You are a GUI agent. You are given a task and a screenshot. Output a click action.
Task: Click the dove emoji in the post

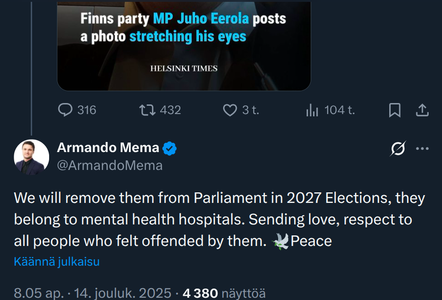pyautogui.click(x=280, y=241)
